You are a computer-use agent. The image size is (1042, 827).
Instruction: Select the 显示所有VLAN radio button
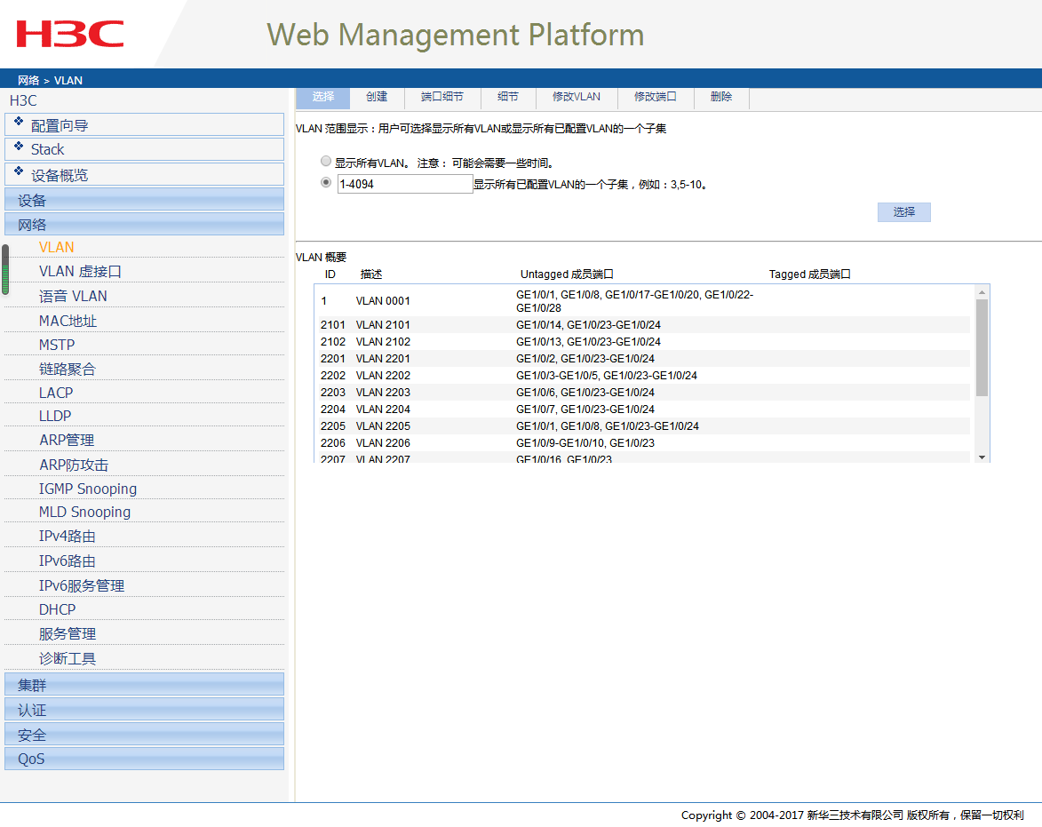(326, 162)
